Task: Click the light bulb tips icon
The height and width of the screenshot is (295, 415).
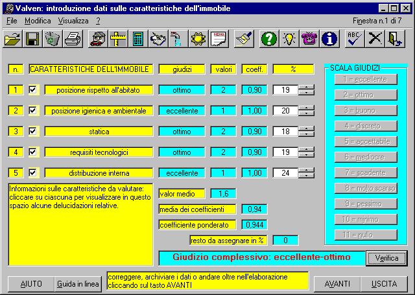Action: pyautogui.click(x=289, y=39)
